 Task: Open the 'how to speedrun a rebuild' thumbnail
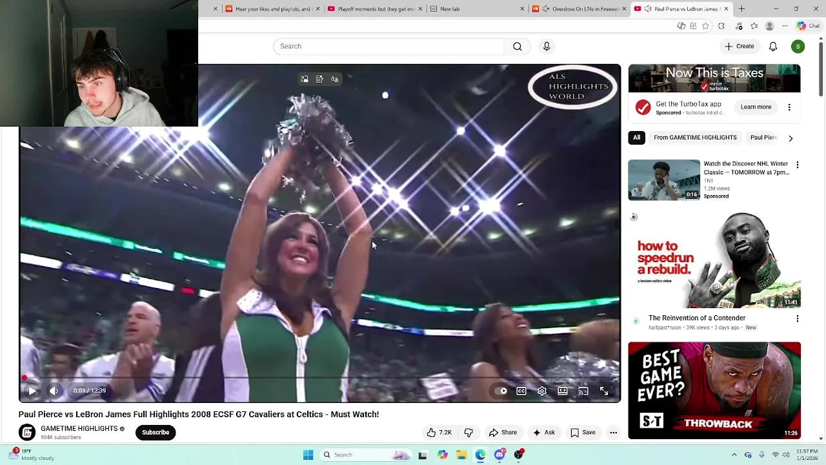click(714, 260)
